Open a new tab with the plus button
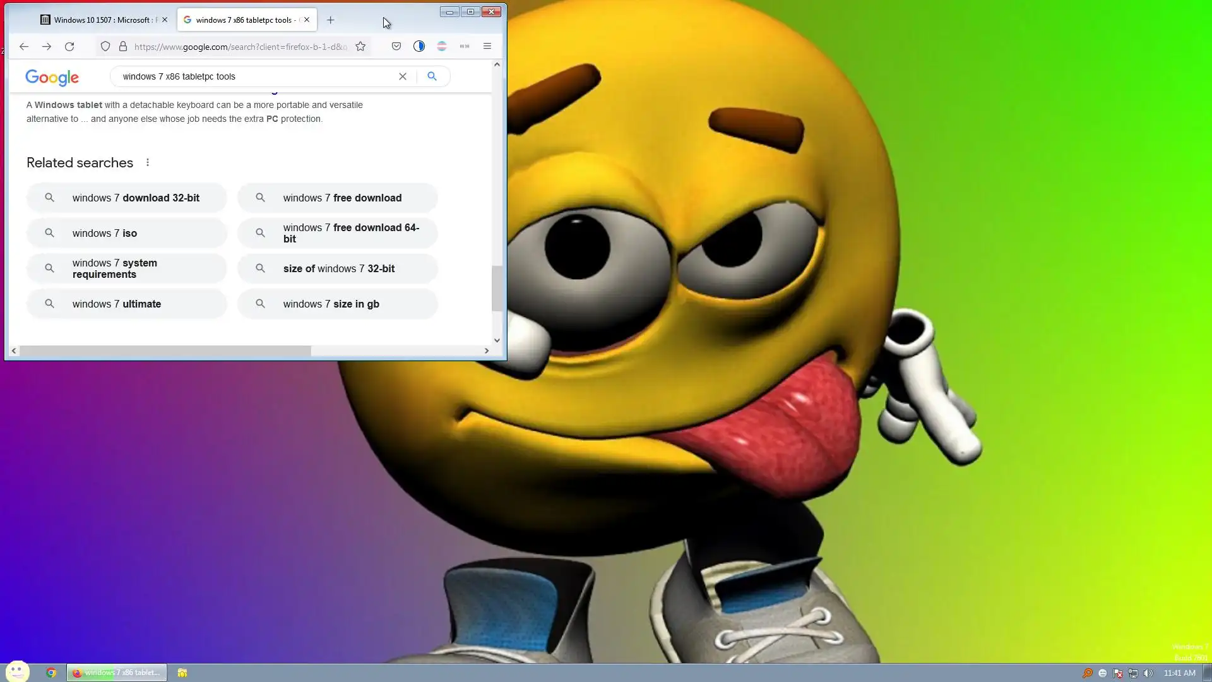Viewport: 1212px width, 682px height. (x=331, y=20)
